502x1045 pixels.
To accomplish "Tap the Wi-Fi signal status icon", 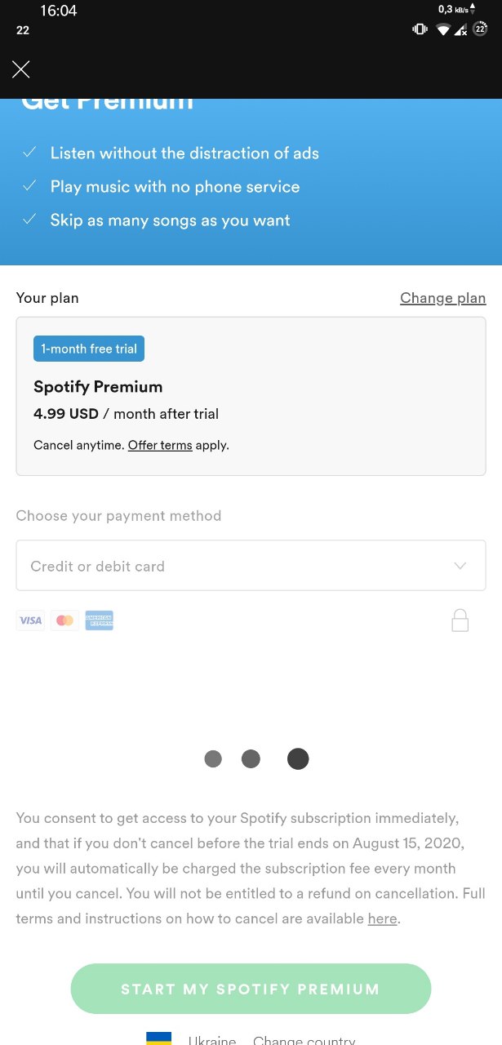I will pyautogui.click(x=443, y=29).
